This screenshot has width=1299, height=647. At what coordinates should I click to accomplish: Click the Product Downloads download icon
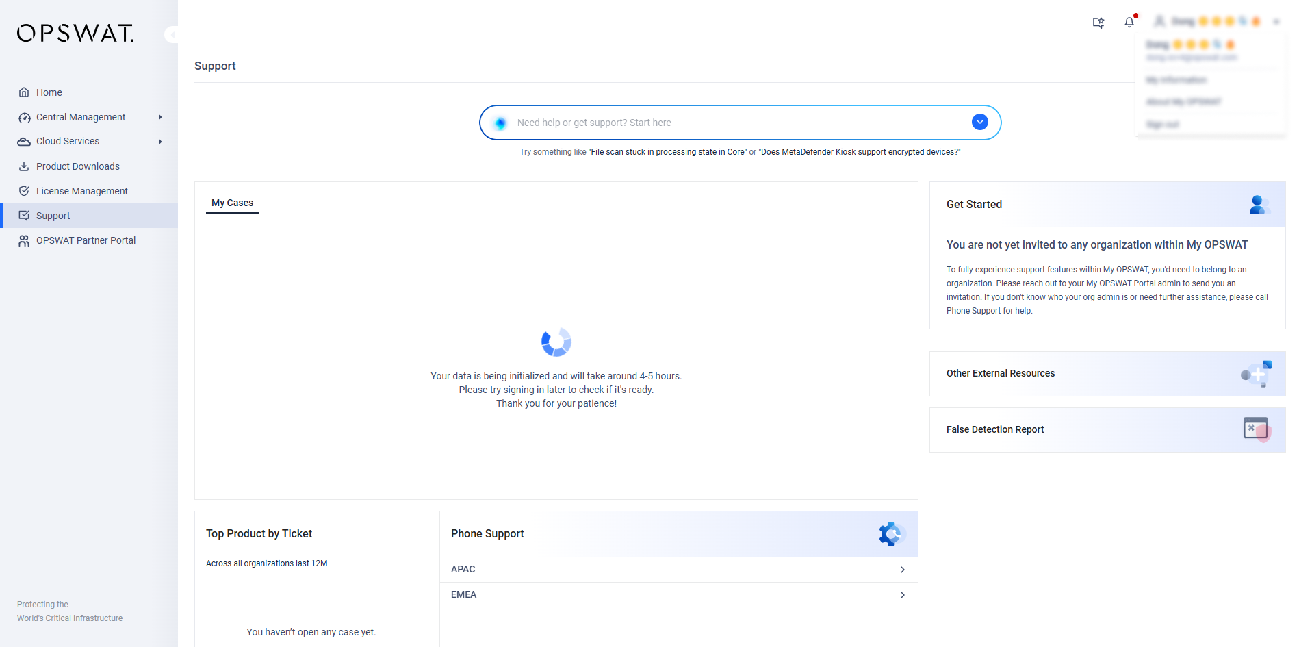24,166
